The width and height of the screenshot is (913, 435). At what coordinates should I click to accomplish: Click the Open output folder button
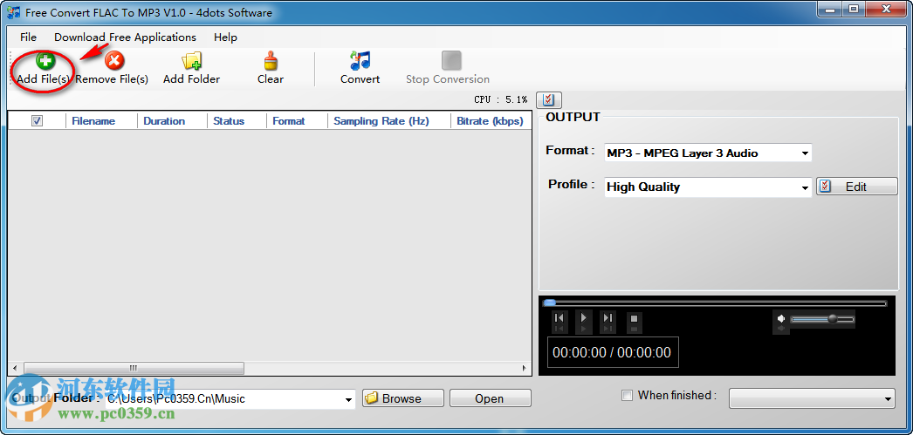(491, 398)
